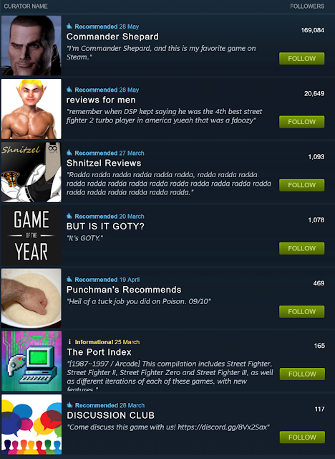Open the Shnitzel Reviews curator title
335x459 pixels.
[104, 163]
